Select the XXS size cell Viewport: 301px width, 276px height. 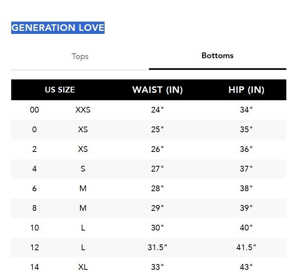(83, 110)
